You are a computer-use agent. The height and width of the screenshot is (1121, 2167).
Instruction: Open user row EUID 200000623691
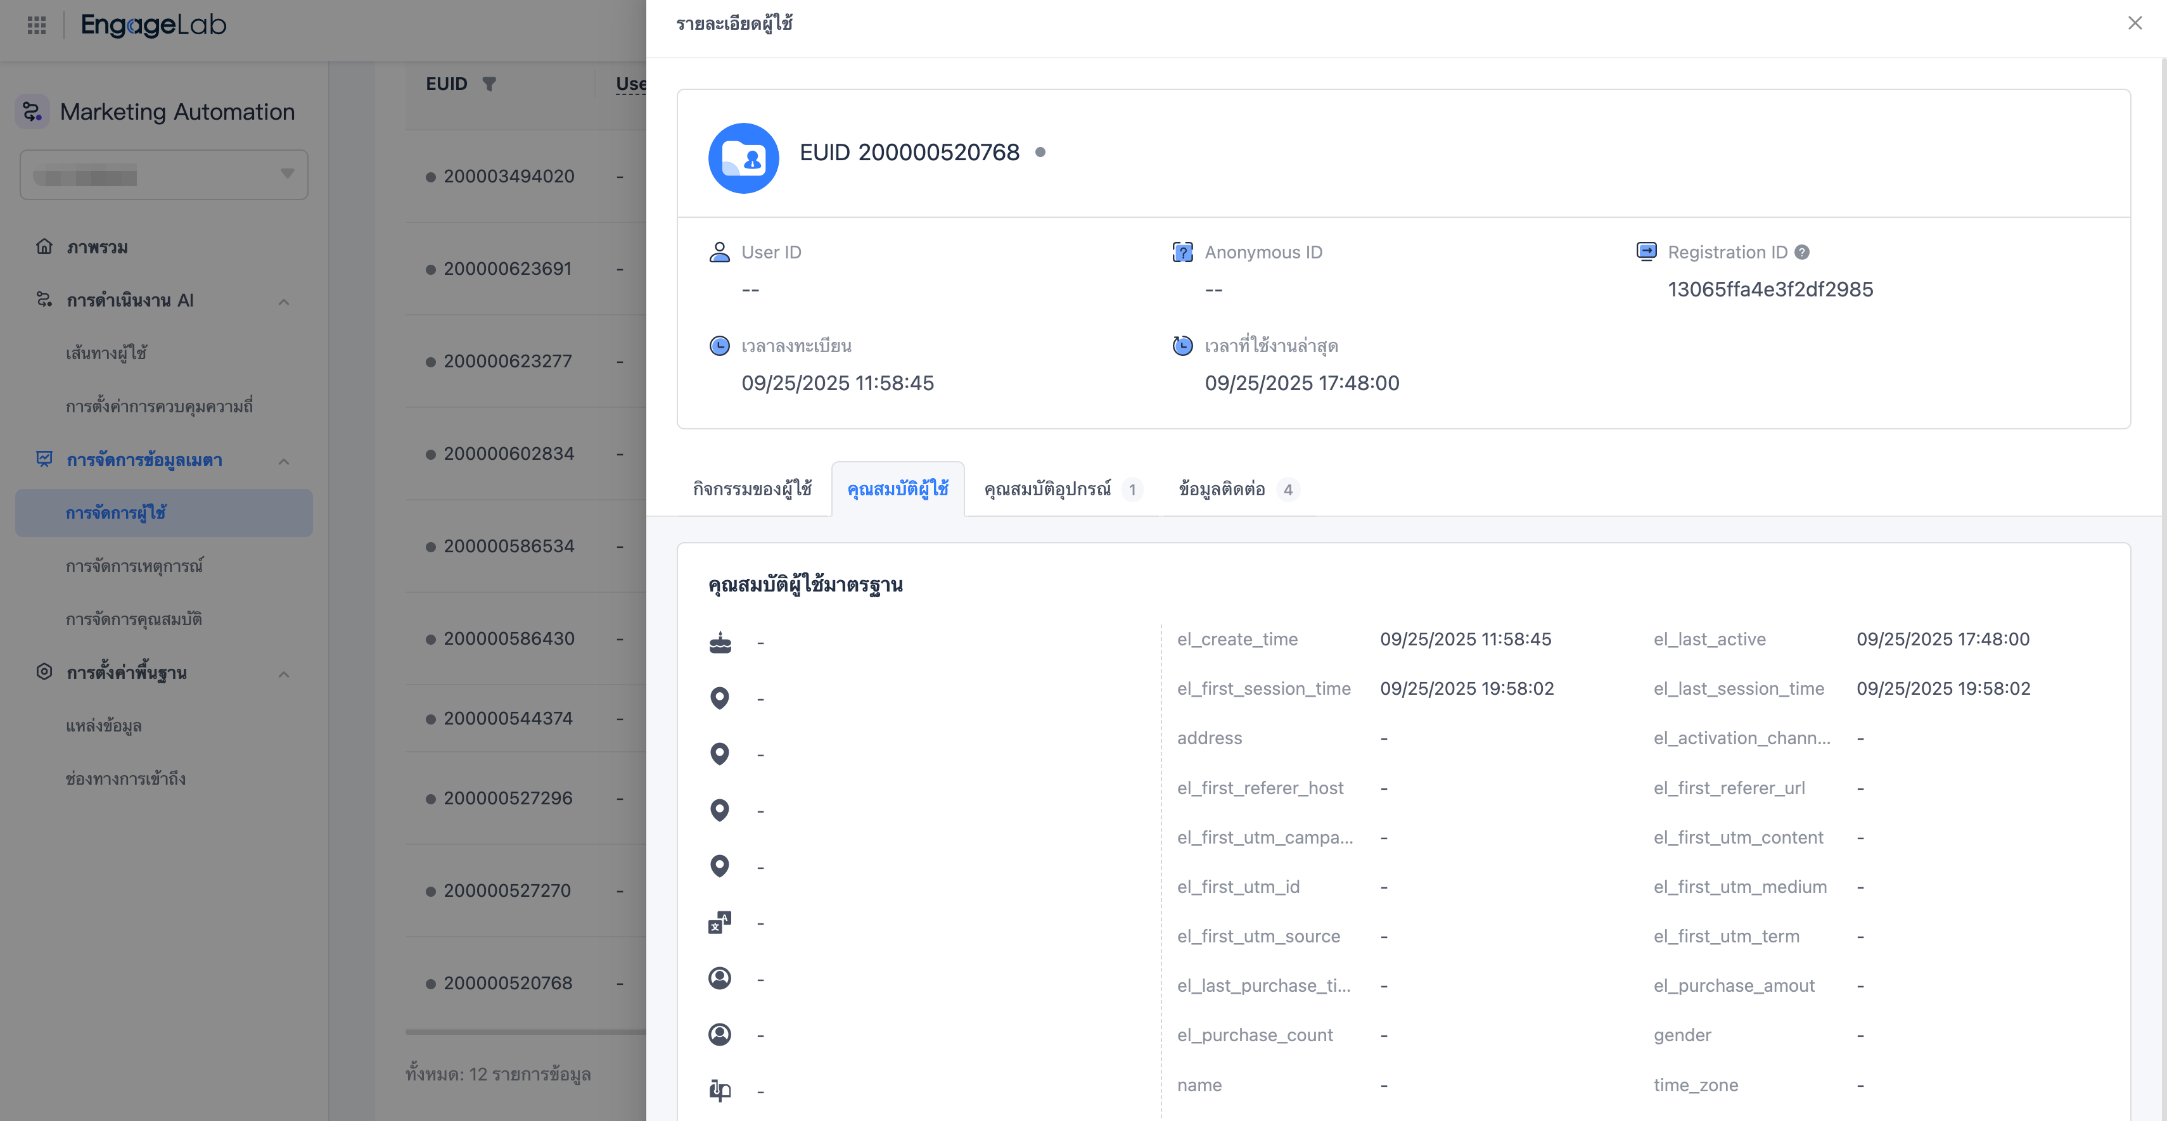pos(508,269)
